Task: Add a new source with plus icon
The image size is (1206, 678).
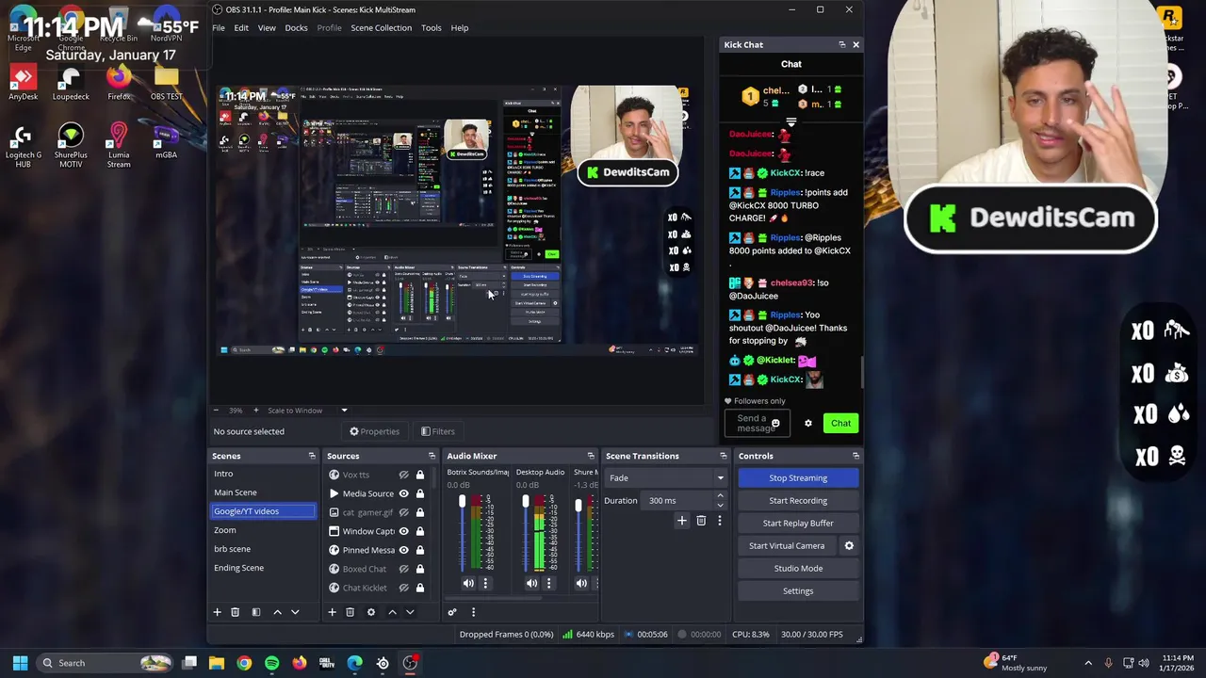Action: tap(332, 612)
